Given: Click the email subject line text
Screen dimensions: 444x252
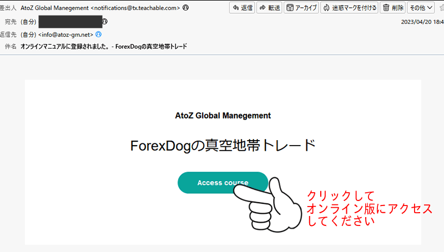Looking at the screenshot, I should point(103,47).
